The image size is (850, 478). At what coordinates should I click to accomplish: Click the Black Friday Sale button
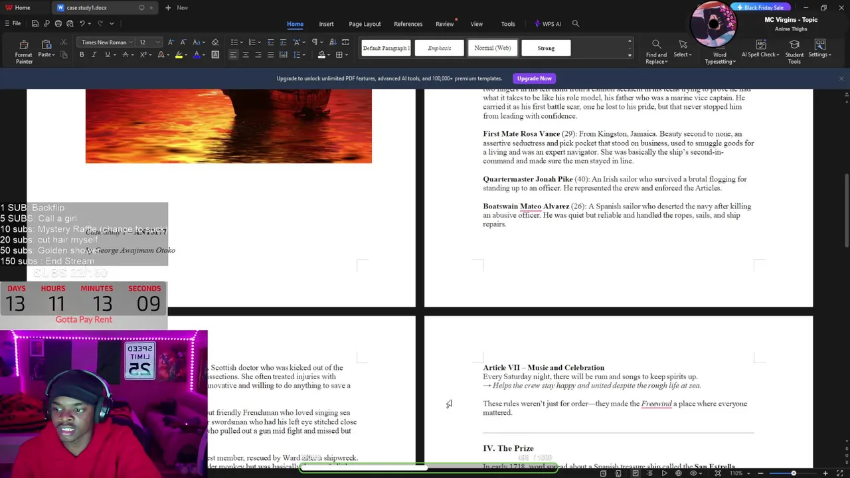760,7
